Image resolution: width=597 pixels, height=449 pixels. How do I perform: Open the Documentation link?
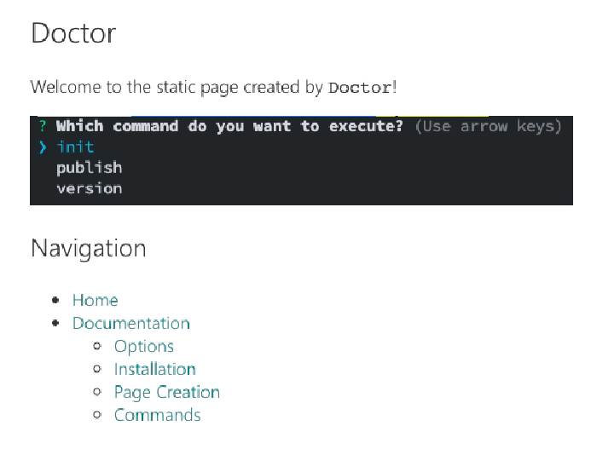click(x=131, y=324)
